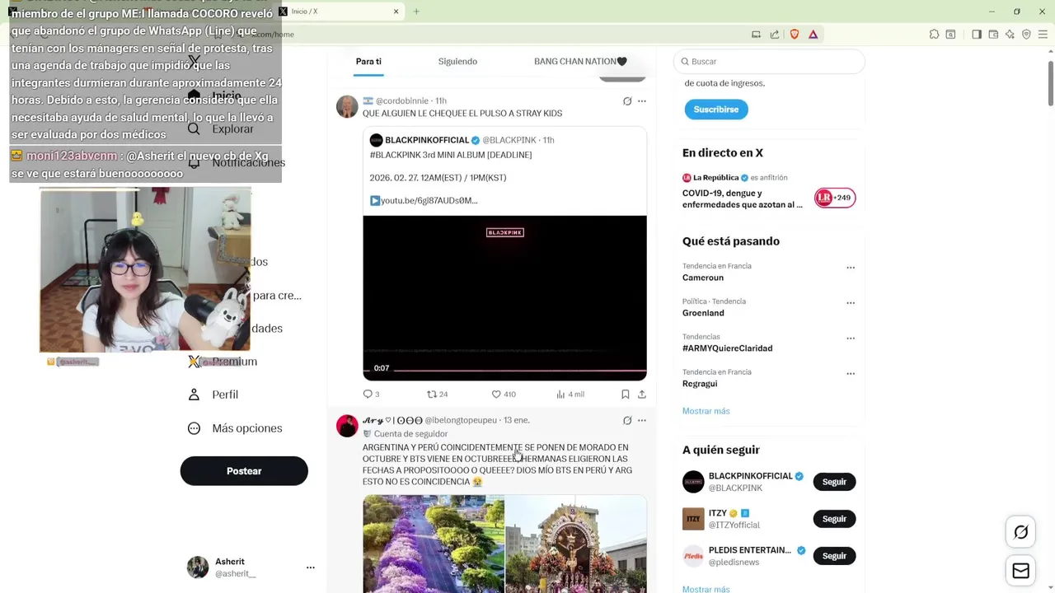Reply to the BLACKPINK quote post
Viewport: 1055px width, 593px height.
tap(371, 394)
